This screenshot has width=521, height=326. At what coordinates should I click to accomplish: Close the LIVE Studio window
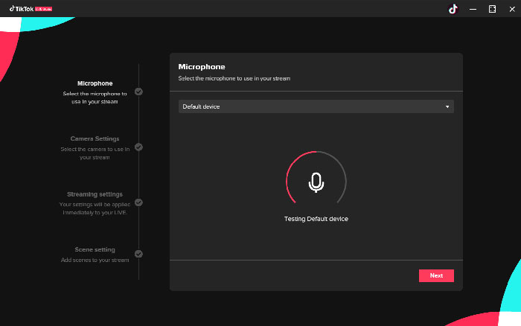511,9
